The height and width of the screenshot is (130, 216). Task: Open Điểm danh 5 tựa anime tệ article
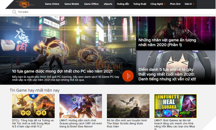point(167,74)
